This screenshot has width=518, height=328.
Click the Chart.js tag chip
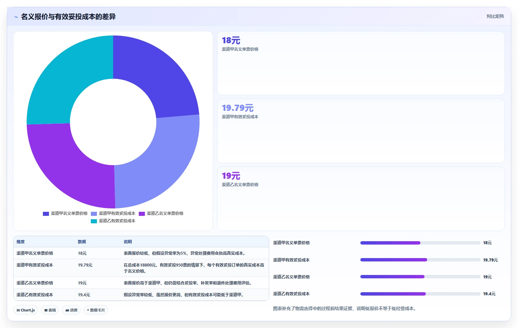click(x=26, y=310)
